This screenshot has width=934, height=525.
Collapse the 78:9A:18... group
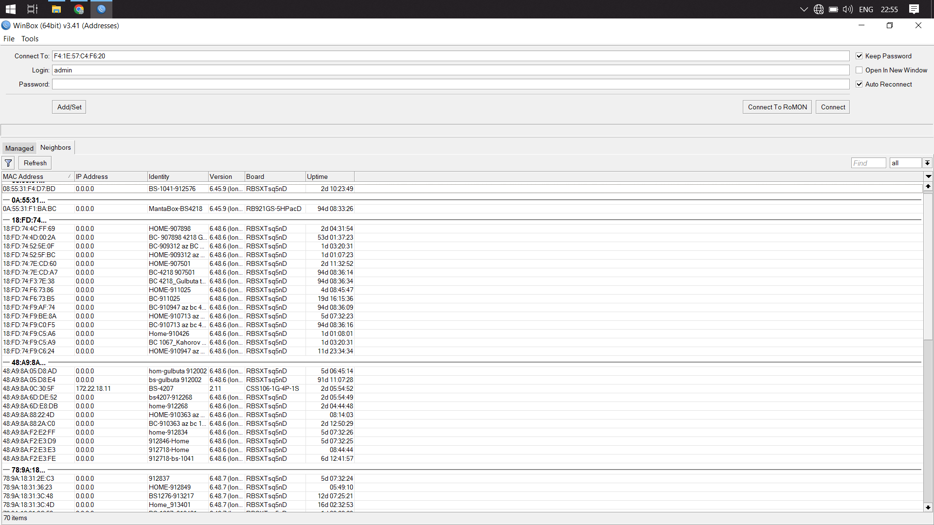click(x=6, y=470)
